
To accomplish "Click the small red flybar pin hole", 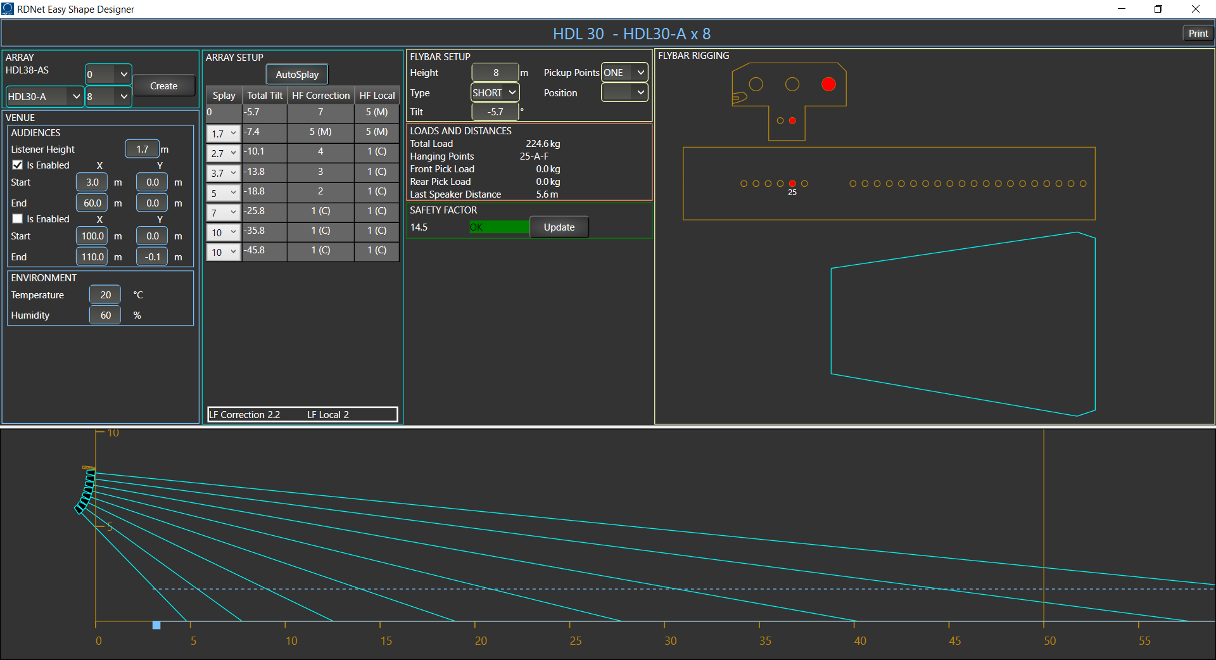I will coord(792,120).
